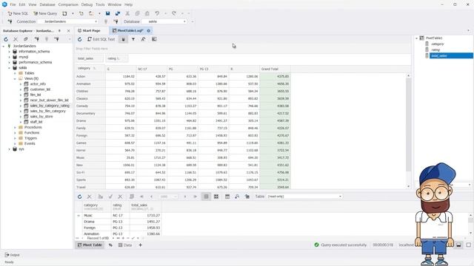Click the Grand Total column header

pyautogui.click(x=275, y=69)
